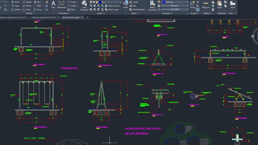Click the hatch draw tool icon
The image size is (258, 145).
click(x=6, y=10)
